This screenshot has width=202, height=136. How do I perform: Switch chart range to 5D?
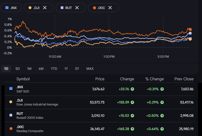click(18, 69)
